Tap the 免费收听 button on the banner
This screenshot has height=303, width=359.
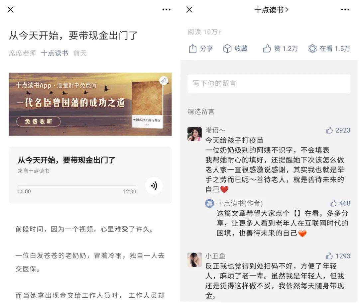tap(39, 122)
